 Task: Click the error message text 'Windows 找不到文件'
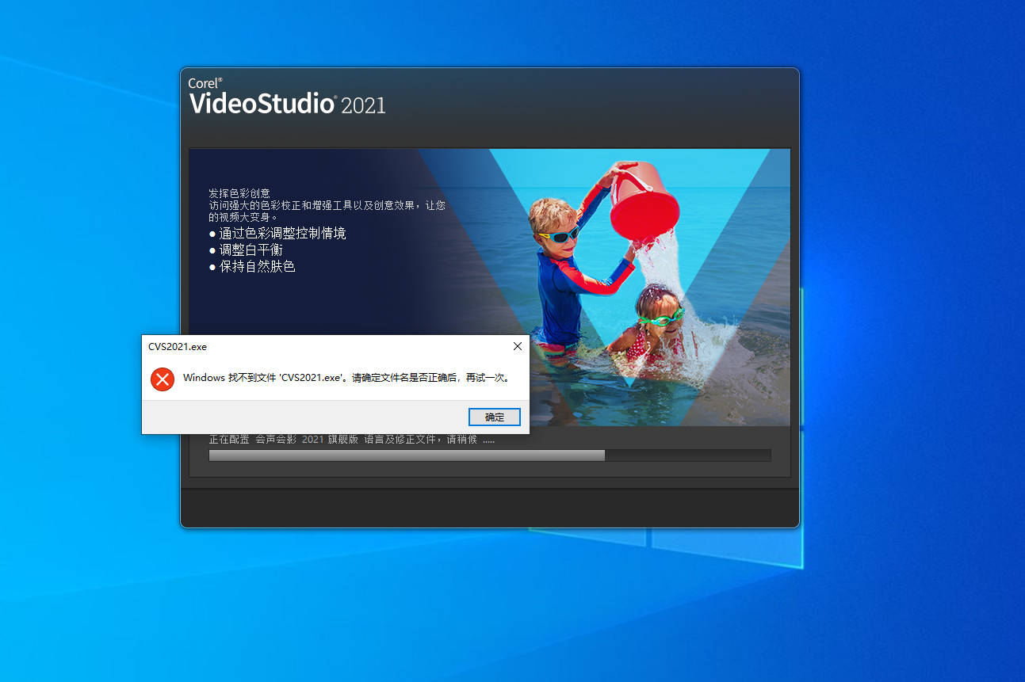229,378
